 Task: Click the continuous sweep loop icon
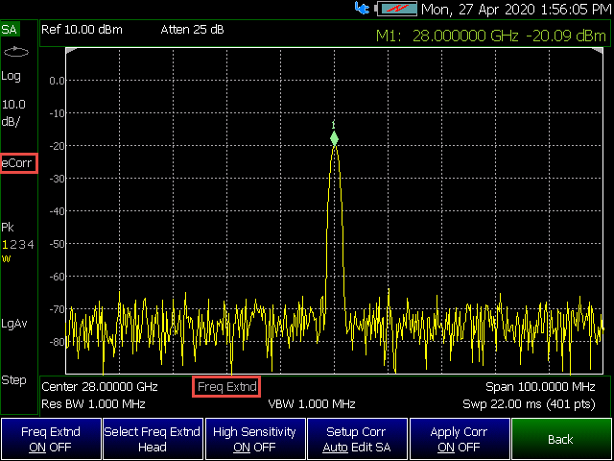coord(16,52)
